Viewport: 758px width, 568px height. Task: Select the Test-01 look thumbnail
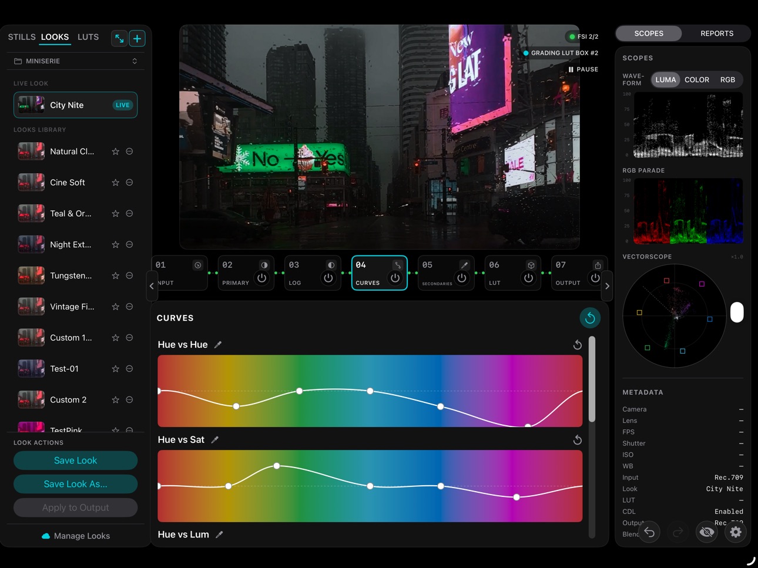(x=31, y=369)
